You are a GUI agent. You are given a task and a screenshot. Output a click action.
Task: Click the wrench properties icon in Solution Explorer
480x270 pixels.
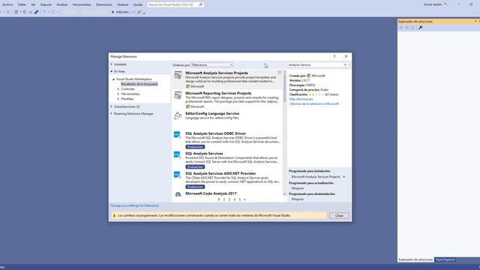[x=421, y=28]
